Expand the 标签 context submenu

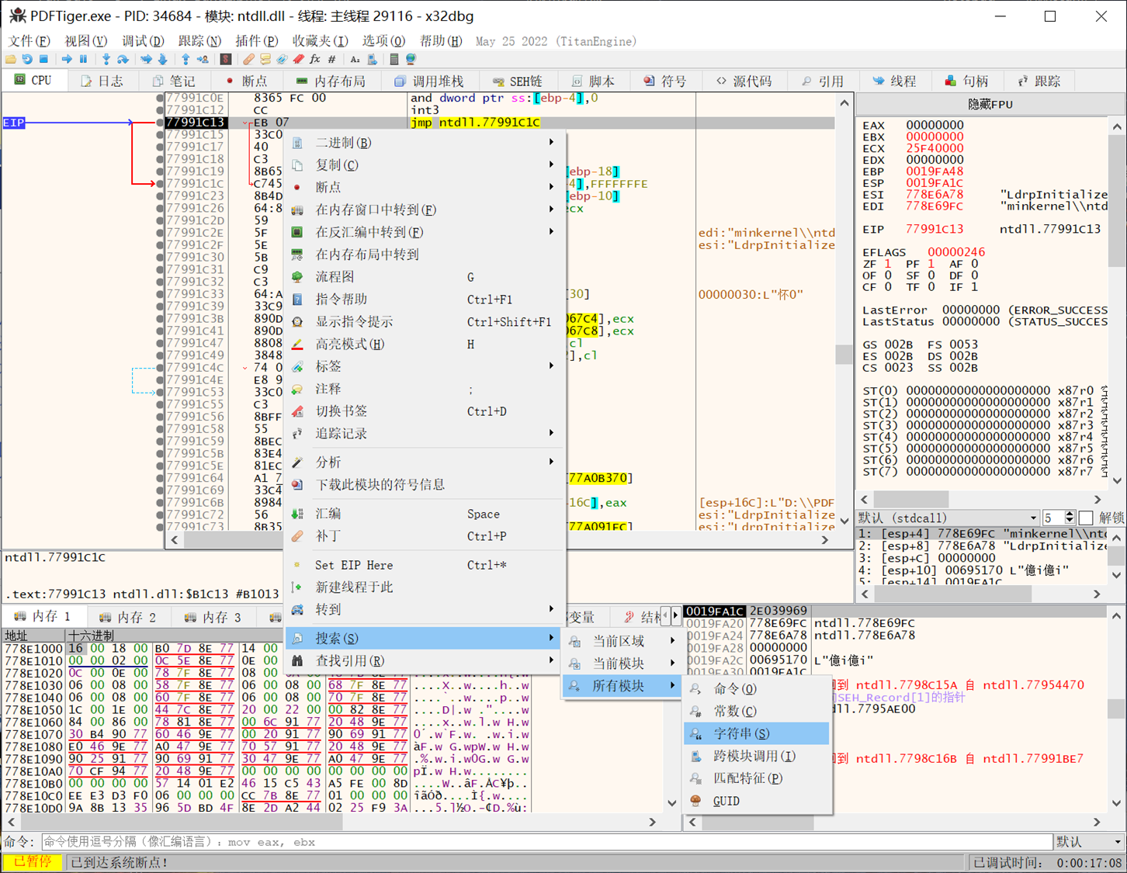point(425,366)
